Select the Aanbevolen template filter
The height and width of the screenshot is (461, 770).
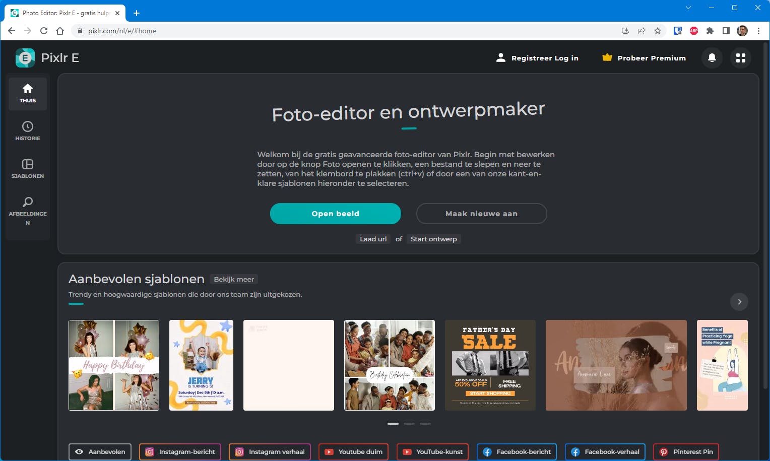pyautogui.click(x=100, y=452)
